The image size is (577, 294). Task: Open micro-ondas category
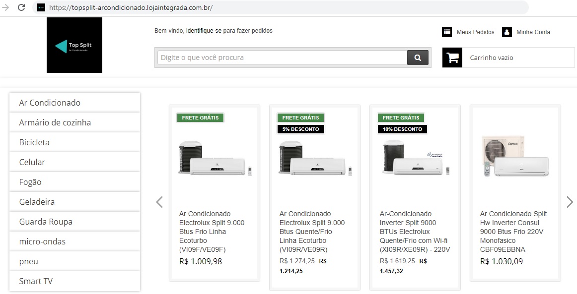pyautogui.click(x=74, y=241)
